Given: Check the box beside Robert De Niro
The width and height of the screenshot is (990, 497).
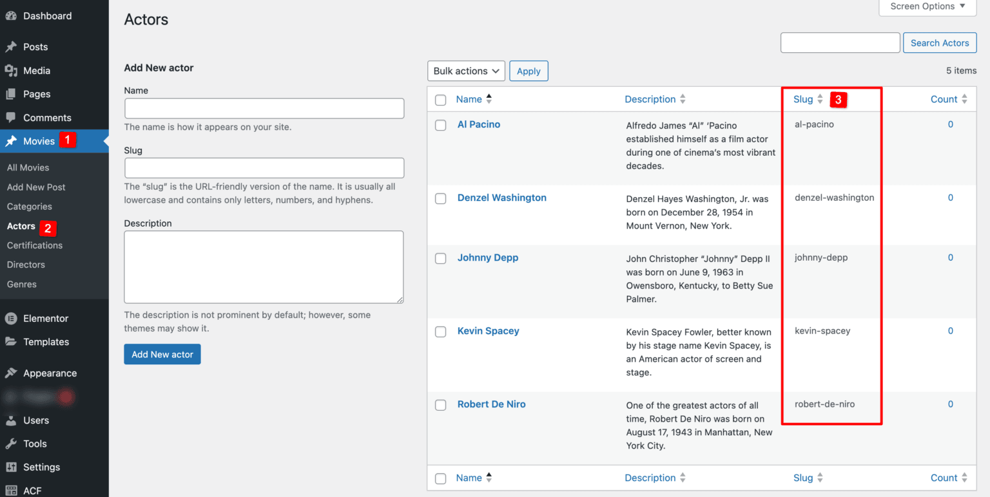Looking at the screenshot, I should click(x=440, y=405).
